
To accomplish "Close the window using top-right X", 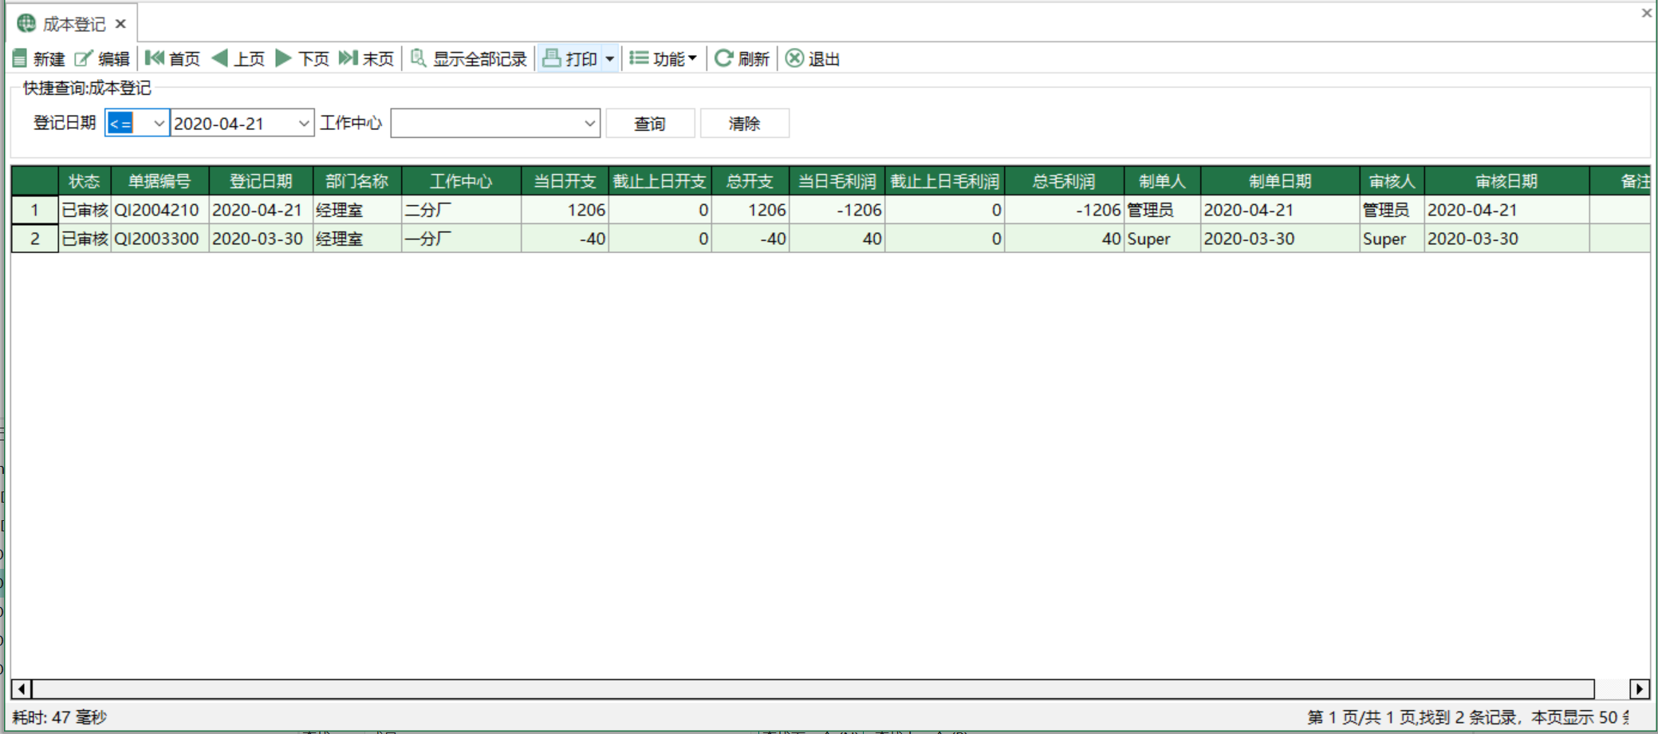I will (x=1646, y=13).
